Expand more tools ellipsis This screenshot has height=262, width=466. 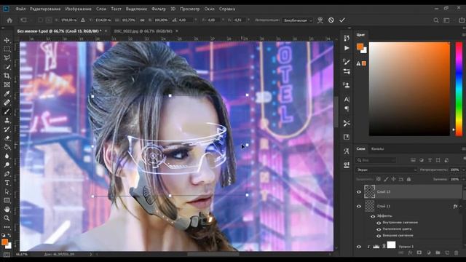tap(7, 227)
